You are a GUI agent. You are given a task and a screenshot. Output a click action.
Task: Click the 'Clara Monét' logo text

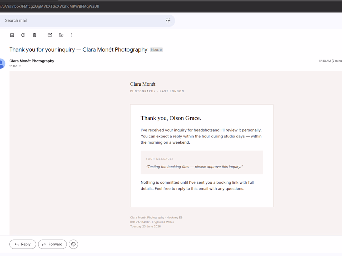[143, 84]
